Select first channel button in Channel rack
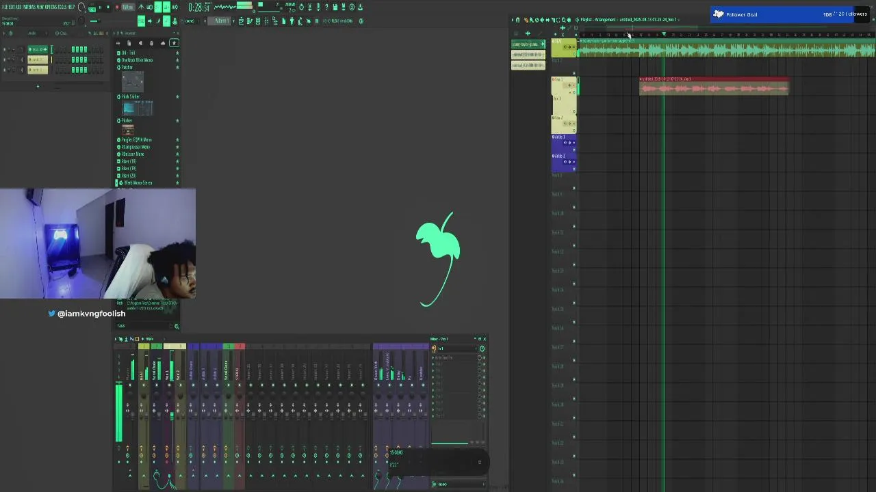The width and height of the screenshot is (876, 492). (x=38, y=49)
